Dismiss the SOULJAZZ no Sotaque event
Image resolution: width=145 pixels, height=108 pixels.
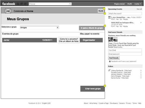click(x=141, y=23)
